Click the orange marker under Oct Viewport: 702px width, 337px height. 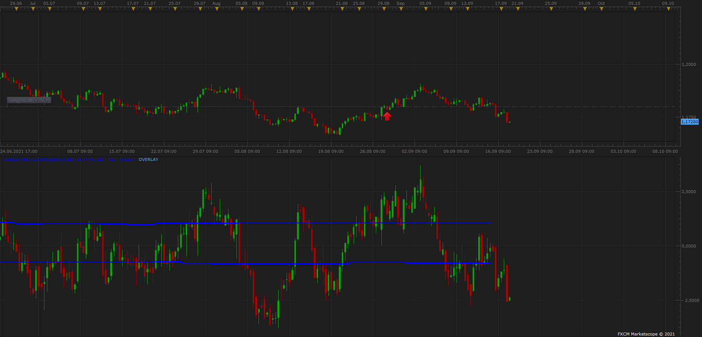click(601, 9)
